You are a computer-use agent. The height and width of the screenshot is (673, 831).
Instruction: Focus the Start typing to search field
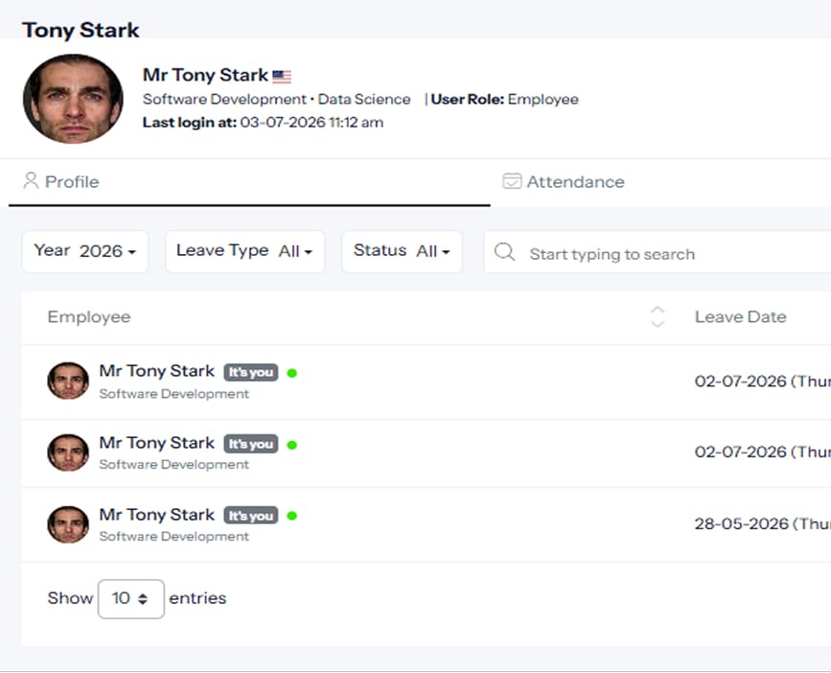tap(658, 252)
